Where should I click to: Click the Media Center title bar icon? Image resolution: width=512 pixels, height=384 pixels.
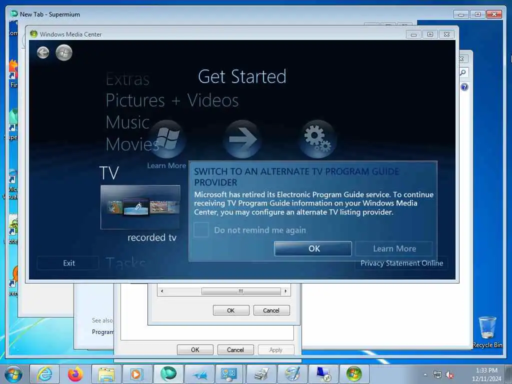click(x=33, y=34)
